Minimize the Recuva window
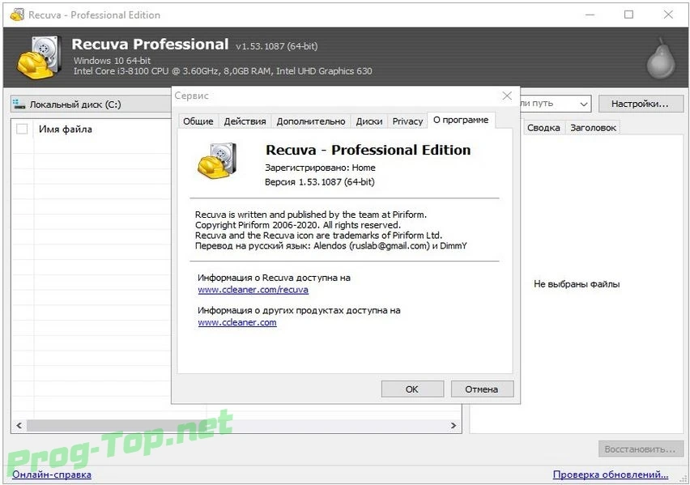 [x=590, y=15]
